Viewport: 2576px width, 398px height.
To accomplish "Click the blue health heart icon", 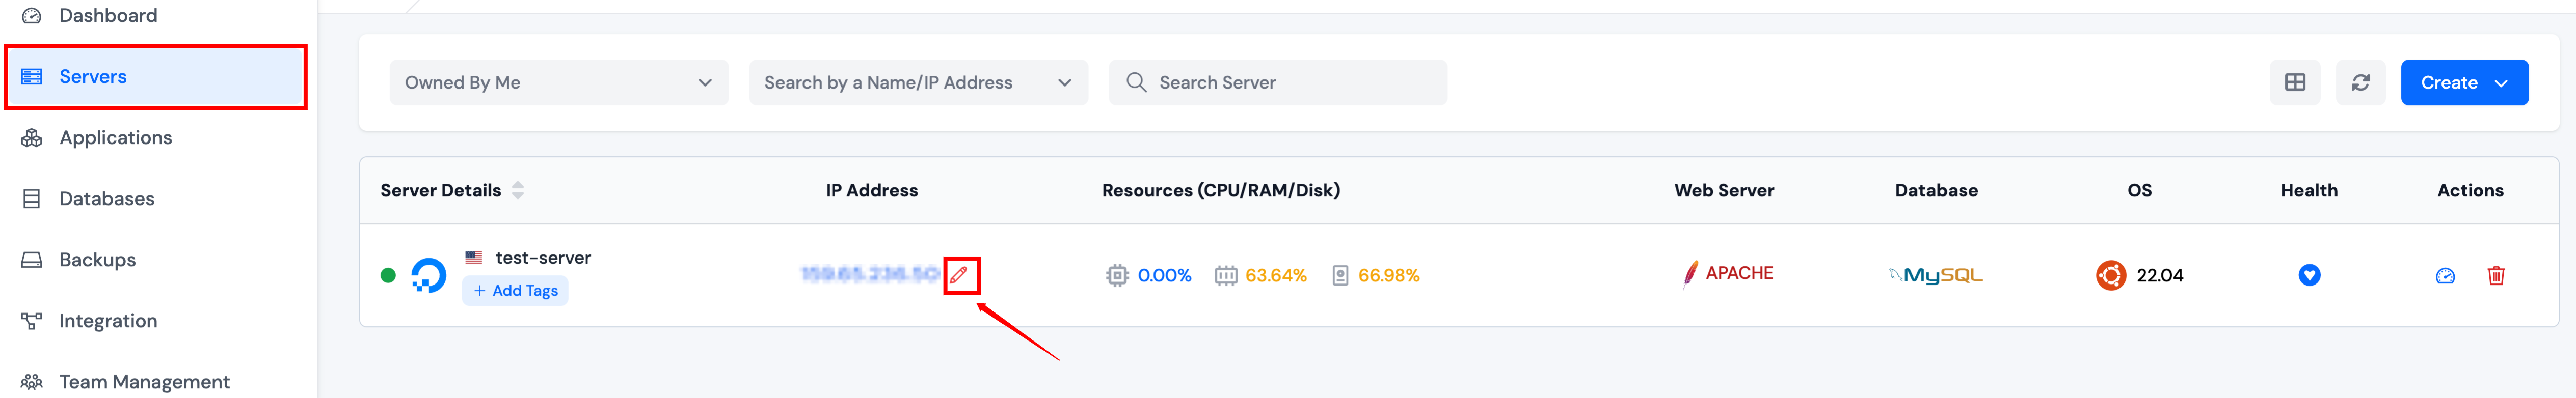I will click(x=2308, y=275).
